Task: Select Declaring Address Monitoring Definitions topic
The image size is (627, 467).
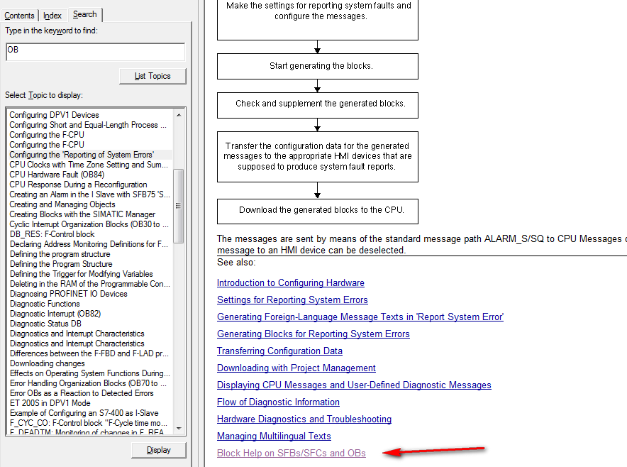Action: tap(89, 244)
